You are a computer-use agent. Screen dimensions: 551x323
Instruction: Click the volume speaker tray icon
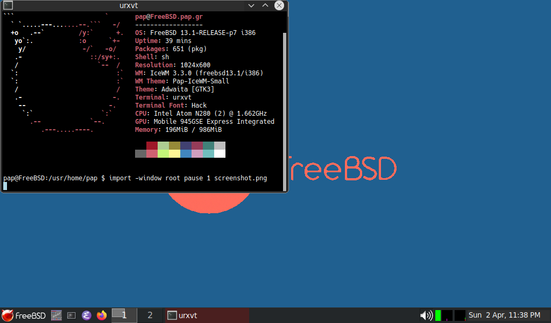click(426, 315)
